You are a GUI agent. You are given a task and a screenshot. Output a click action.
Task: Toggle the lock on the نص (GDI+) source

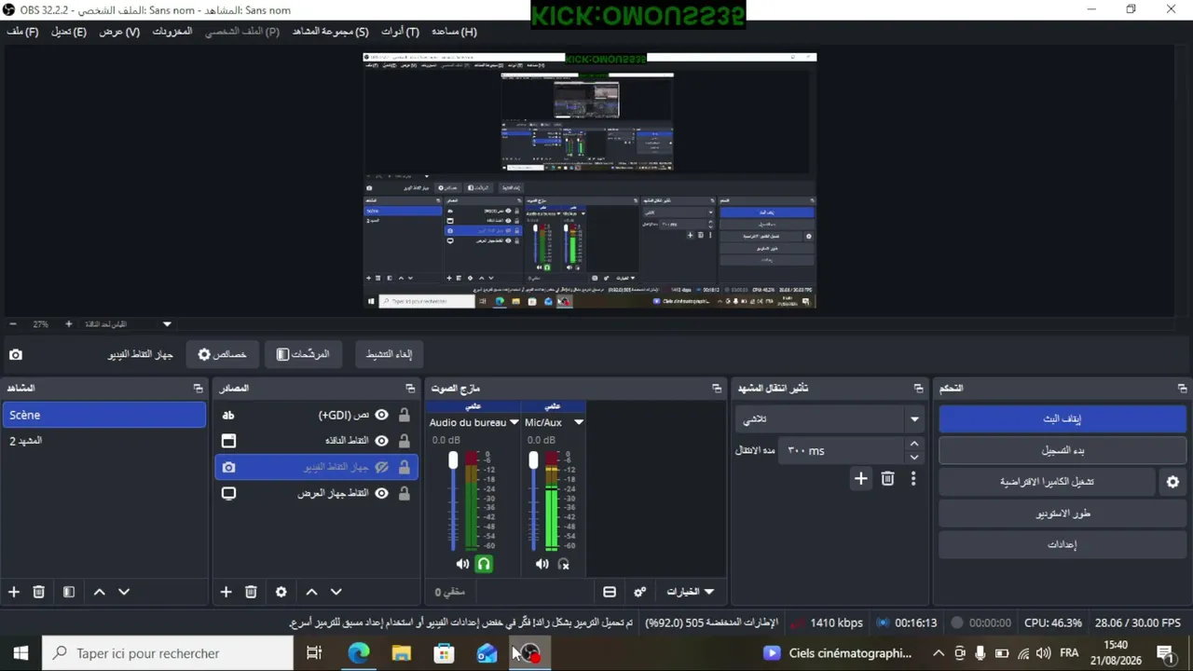click(x=405, y=415)
